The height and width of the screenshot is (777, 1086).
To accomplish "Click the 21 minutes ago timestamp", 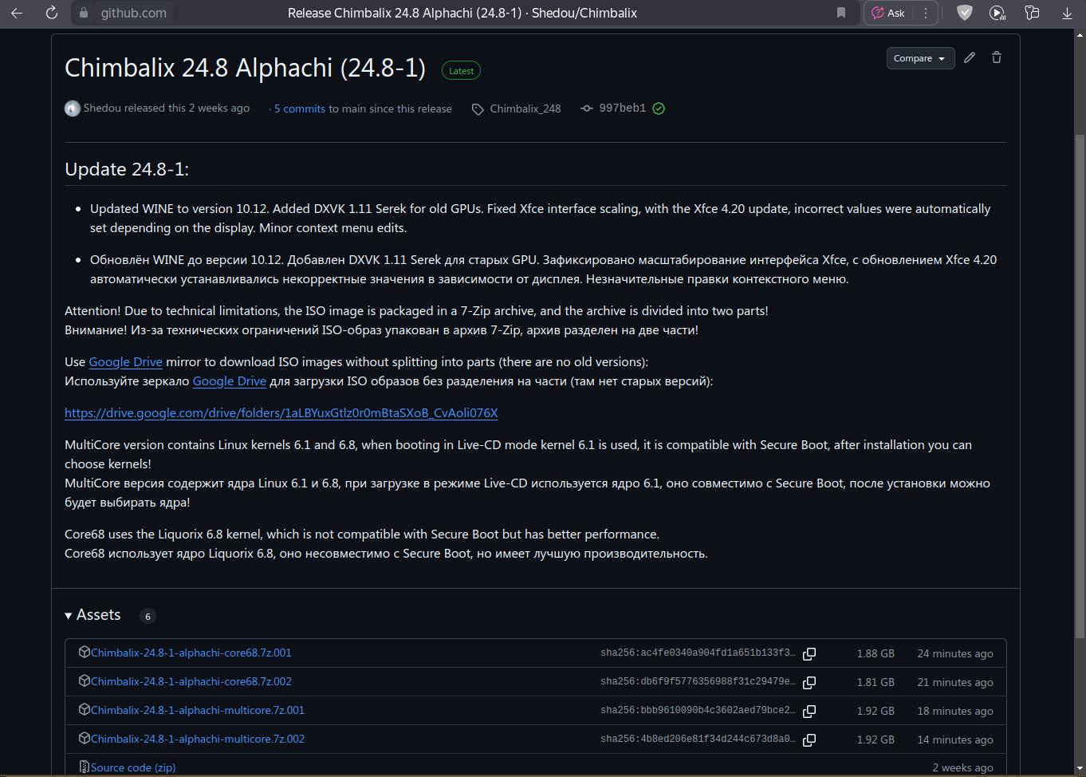I will [955, 682].
